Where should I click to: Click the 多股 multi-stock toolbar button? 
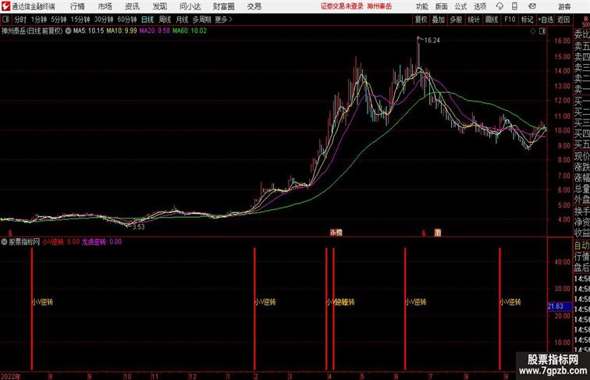456,20
